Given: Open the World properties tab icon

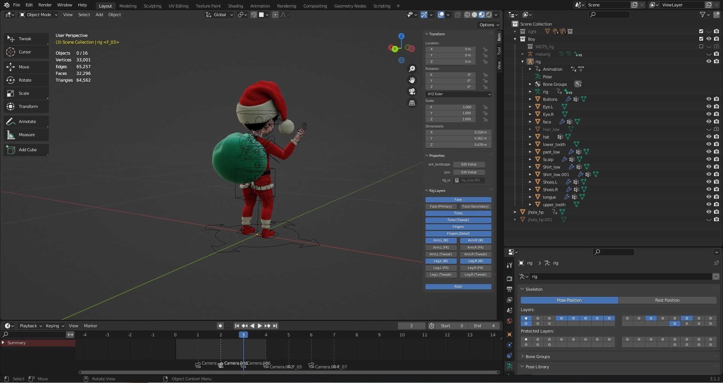Looking at the screenshot, I should coord(509,321).
